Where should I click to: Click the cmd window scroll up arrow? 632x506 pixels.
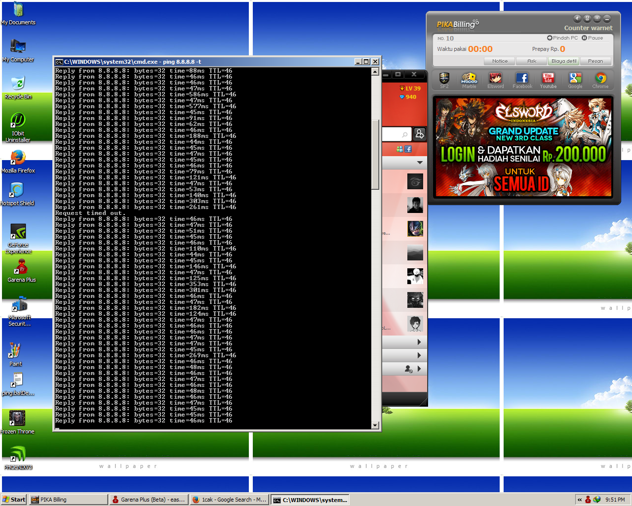pos(375,72)
